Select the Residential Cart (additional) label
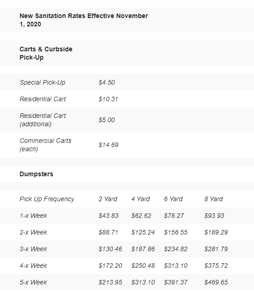Viewport: 254px width, 297px height. coord(43,120)
